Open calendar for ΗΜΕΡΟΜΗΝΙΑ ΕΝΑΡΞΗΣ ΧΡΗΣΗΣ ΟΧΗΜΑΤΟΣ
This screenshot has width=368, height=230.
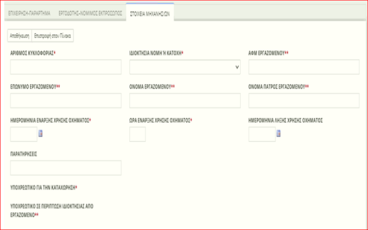[40, 134]
